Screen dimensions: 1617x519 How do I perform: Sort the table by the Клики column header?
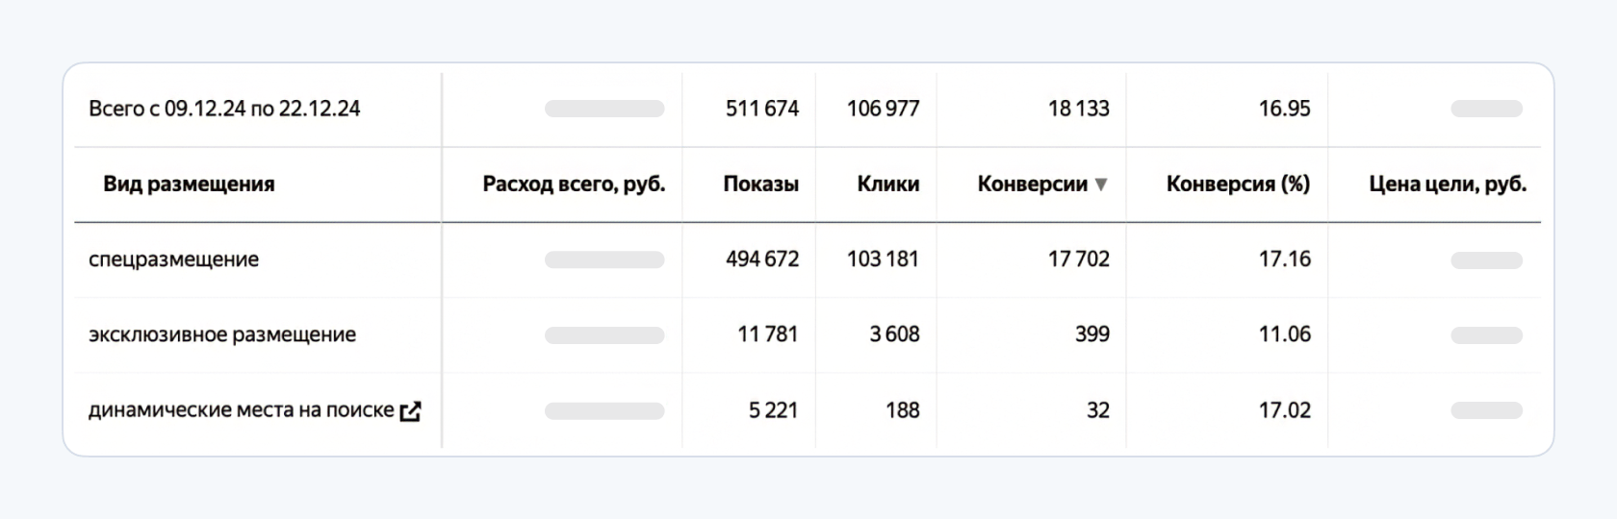pyautogui.click(x=887, y=185)
